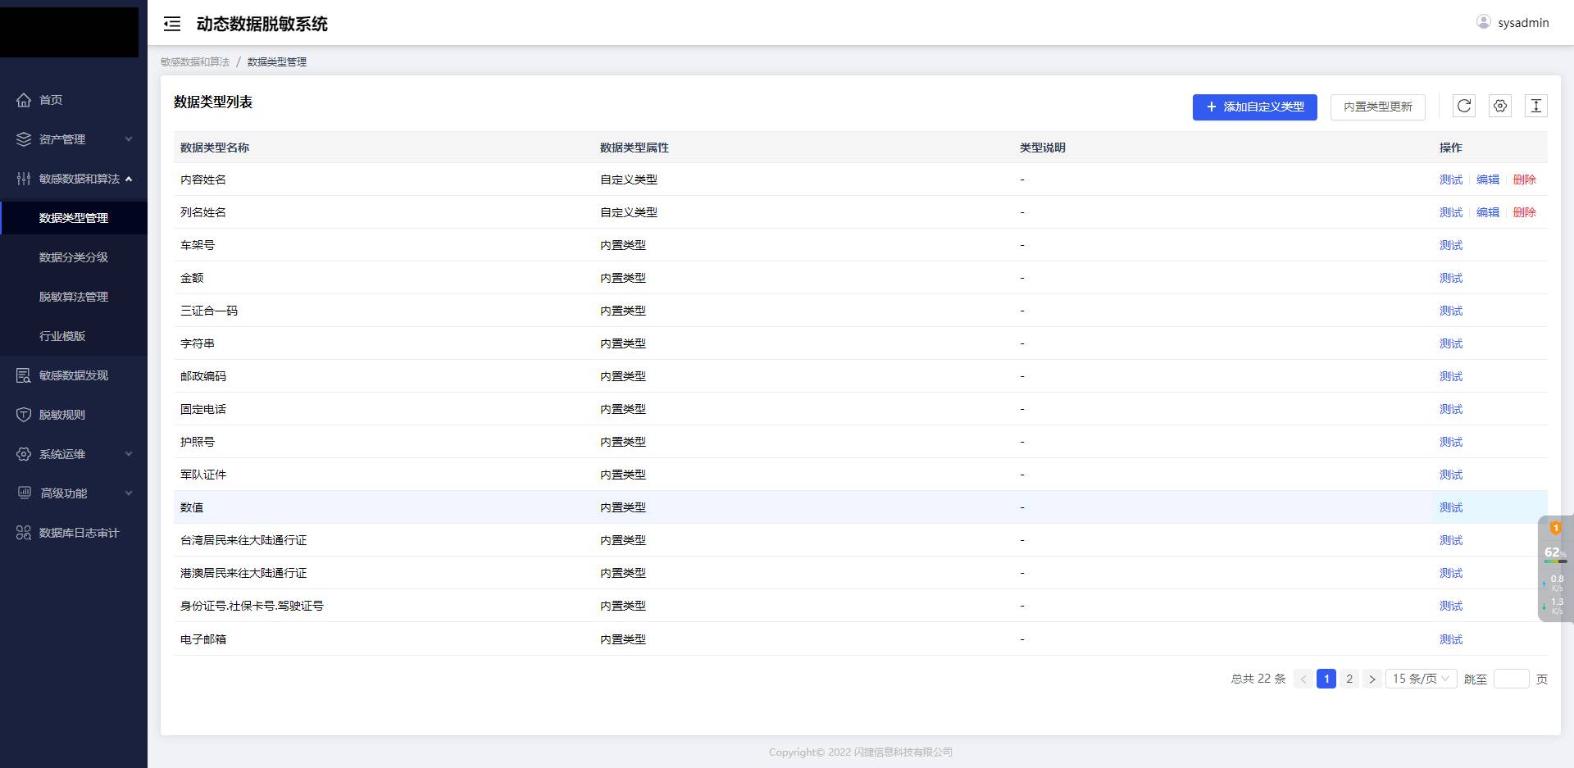The width and height of the screenshot is (1574, 768).
Task: Click the home icon beside 首页
Action: [x=24, y=100]
